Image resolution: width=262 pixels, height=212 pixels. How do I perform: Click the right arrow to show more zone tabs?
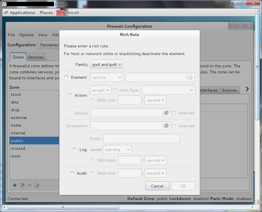(247, 89)
